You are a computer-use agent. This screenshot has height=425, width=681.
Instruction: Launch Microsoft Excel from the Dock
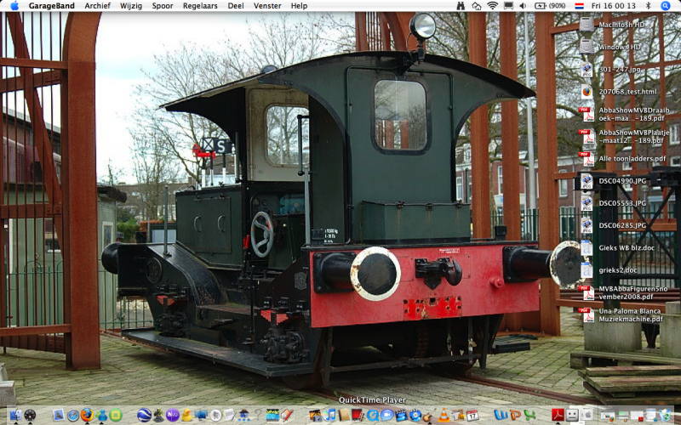(529, 416)
